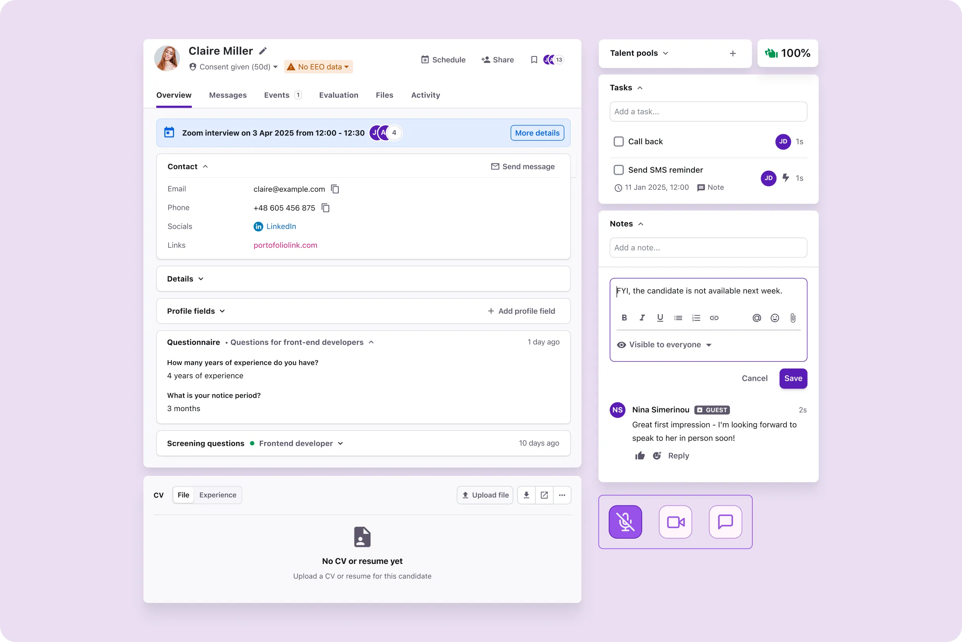This screenshot has height=642, width=962.
Task: Copy the phone number with the copy icon
Action: (x=326, y=208)
